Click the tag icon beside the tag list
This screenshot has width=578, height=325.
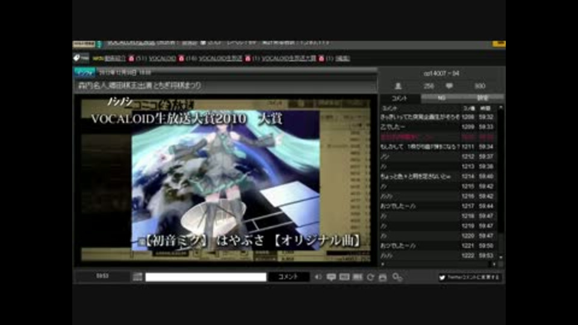76,58
